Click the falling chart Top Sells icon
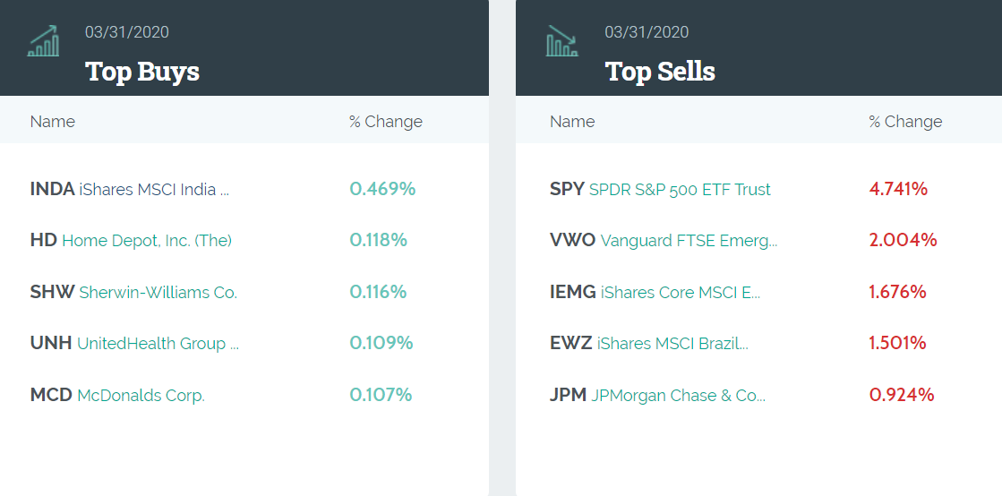1002x496 pixels. click(562, 41)
